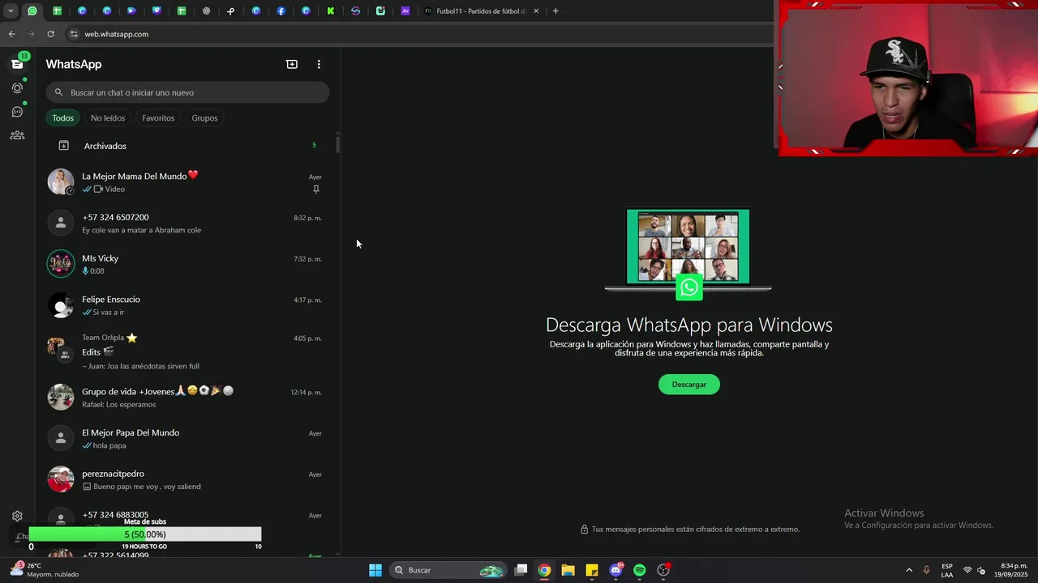Click the site info icon in address bar
1038x583 pixels.
(74, 34)
